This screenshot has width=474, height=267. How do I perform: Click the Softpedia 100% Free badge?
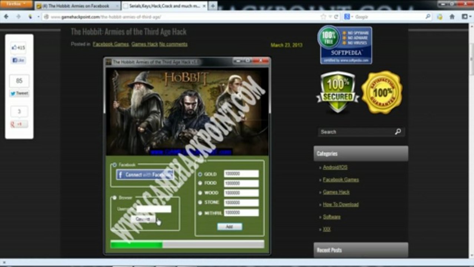click(x=344, y=45)
